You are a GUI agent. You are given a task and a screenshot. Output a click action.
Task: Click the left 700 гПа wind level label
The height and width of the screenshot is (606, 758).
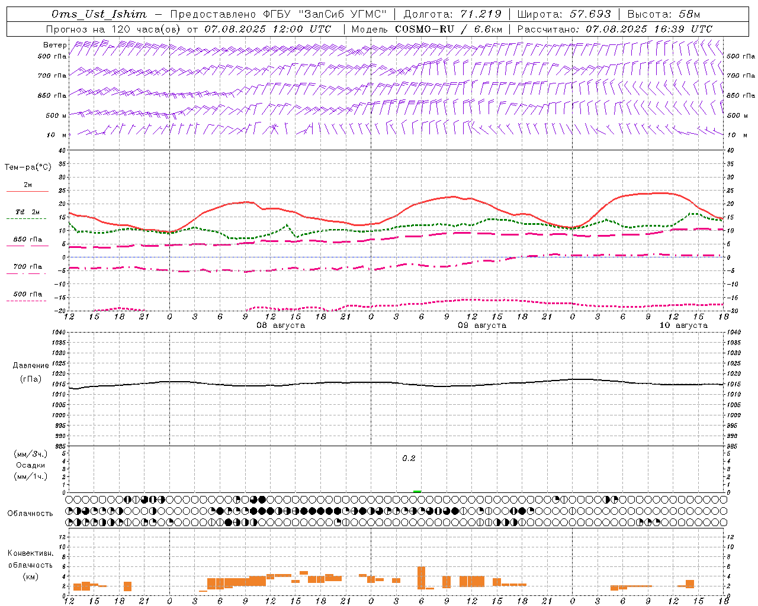(x=52, y=76)
